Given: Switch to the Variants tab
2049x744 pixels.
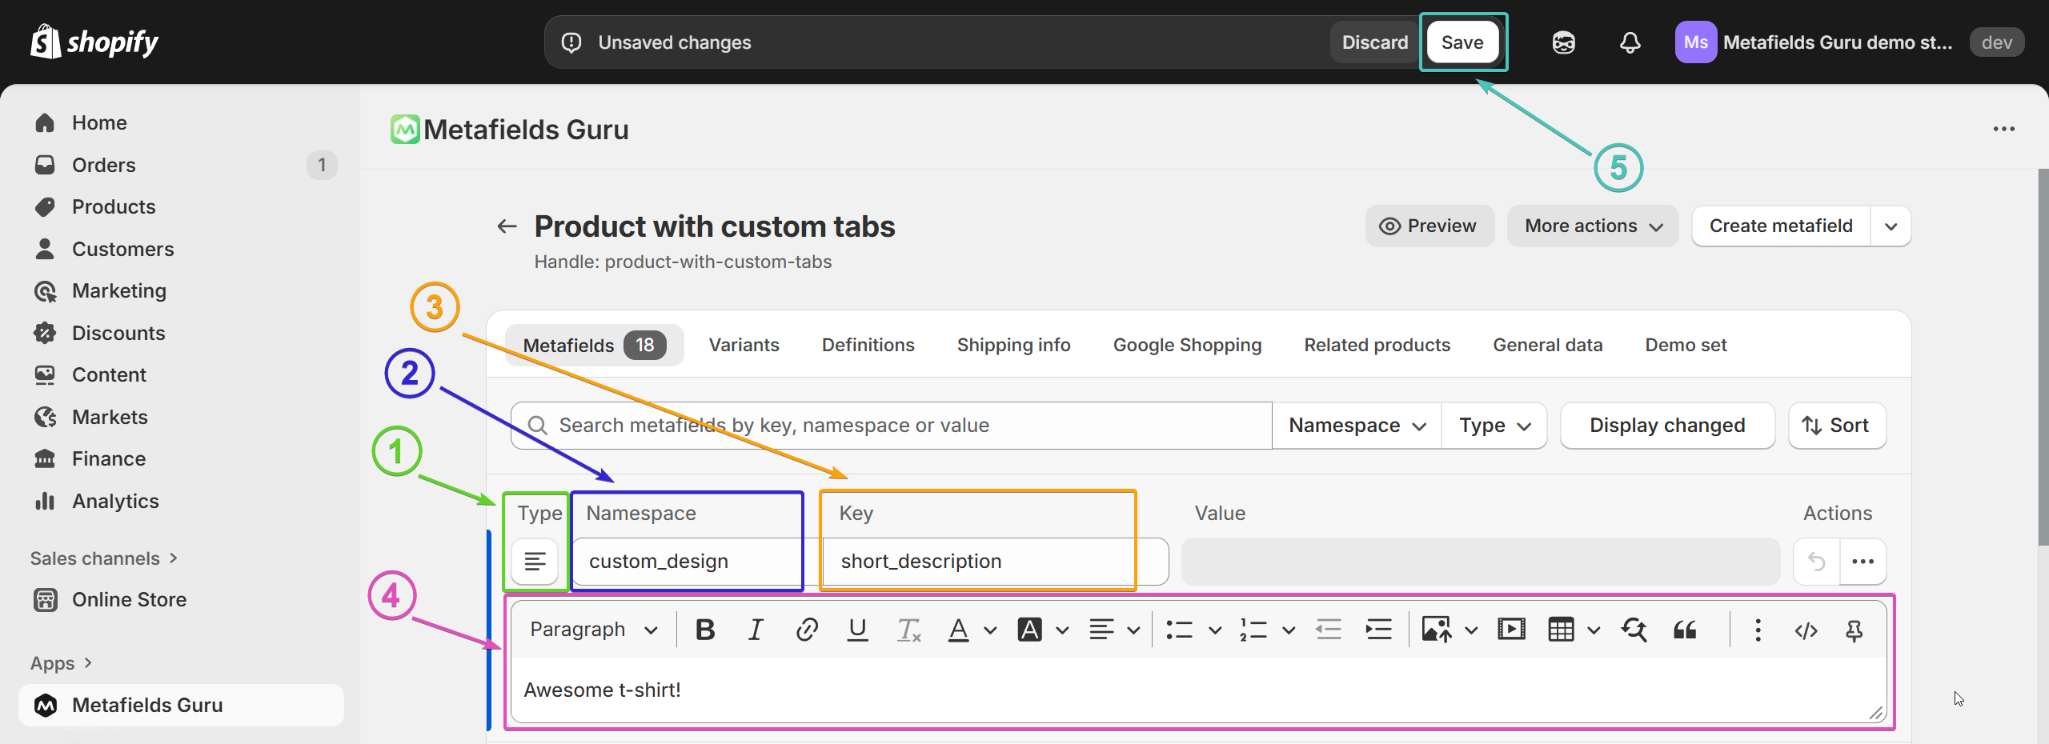Looking at the screenshot, I should (744, 345).
